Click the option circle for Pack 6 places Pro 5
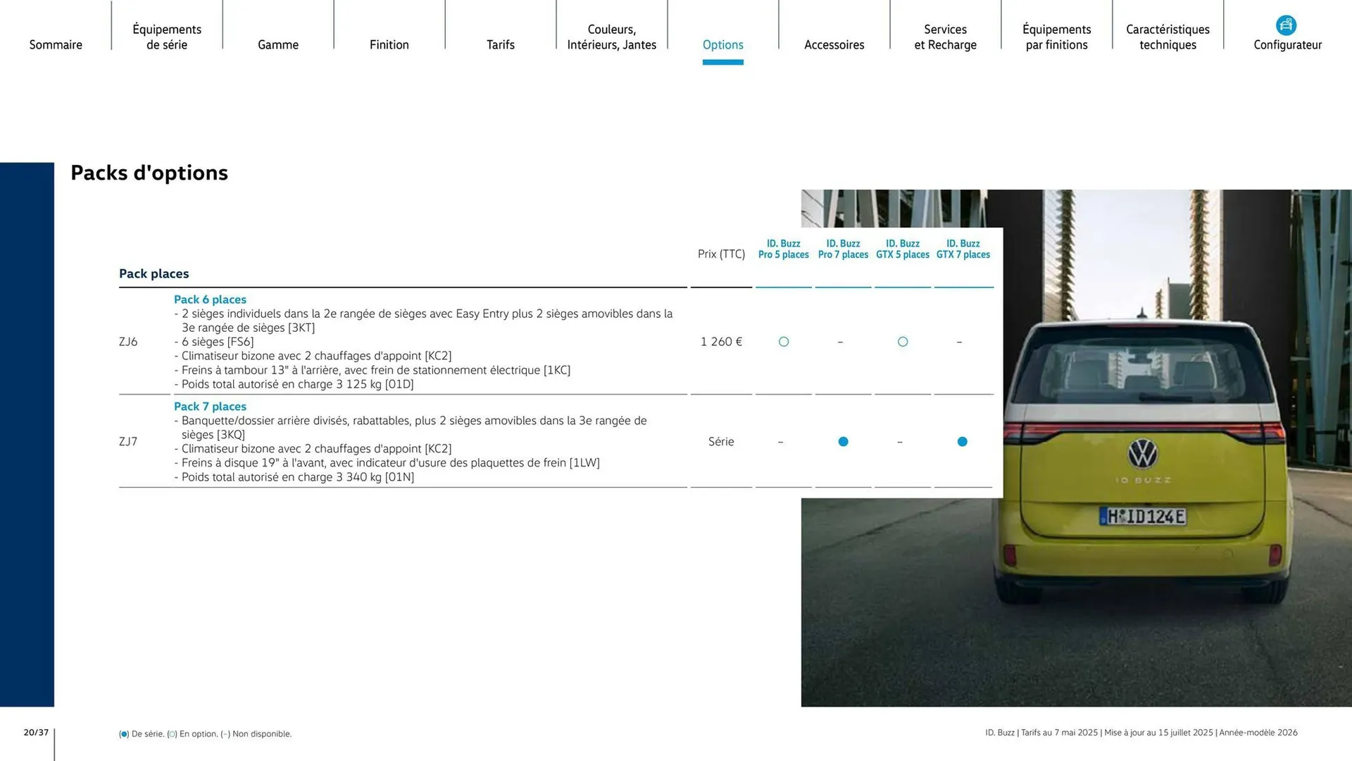Screen dimensions: 1352x761 pyautogui.click(x=784, y=342)
